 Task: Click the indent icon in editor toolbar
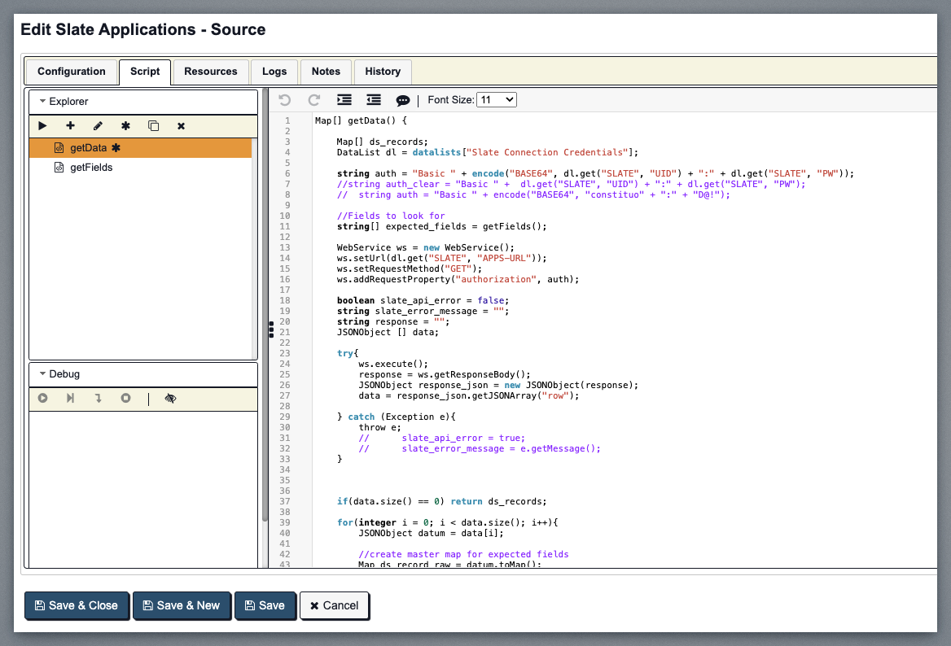click(x=344, y=100)
